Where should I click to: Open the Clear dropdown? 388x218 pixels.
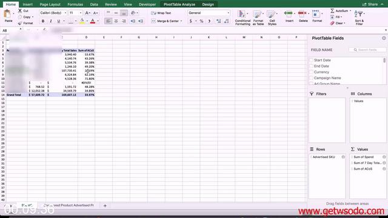[338, 23]
